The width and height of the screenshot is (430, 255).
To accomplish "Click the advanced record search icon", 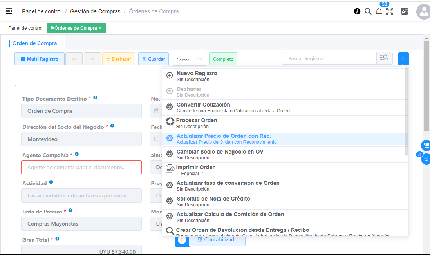I will [x=384, y=59].
